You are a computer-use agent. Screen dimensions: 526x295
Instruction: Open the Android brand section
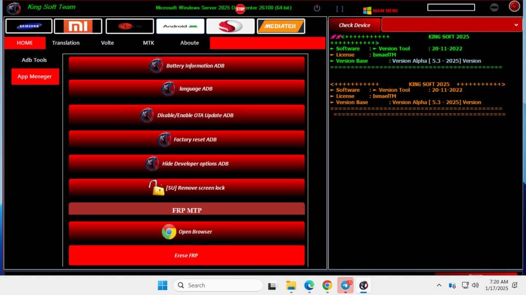(180, 26)
